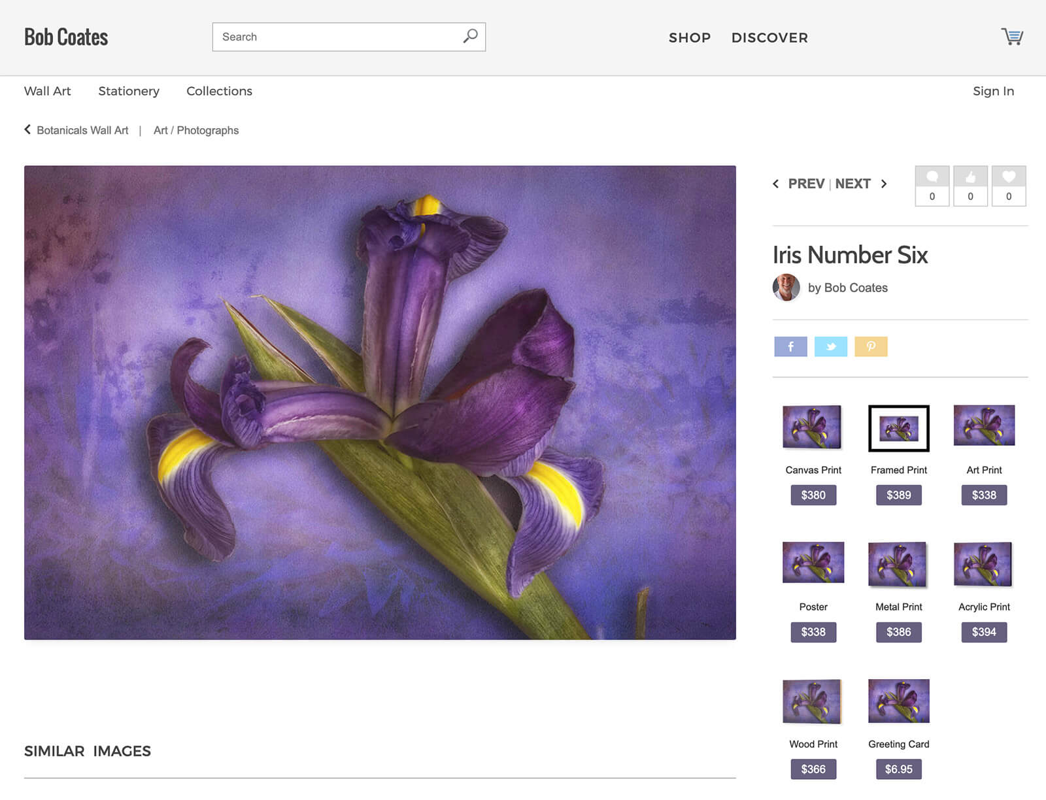Favorite artwork with heart icon

click(x=1009, y=177)
